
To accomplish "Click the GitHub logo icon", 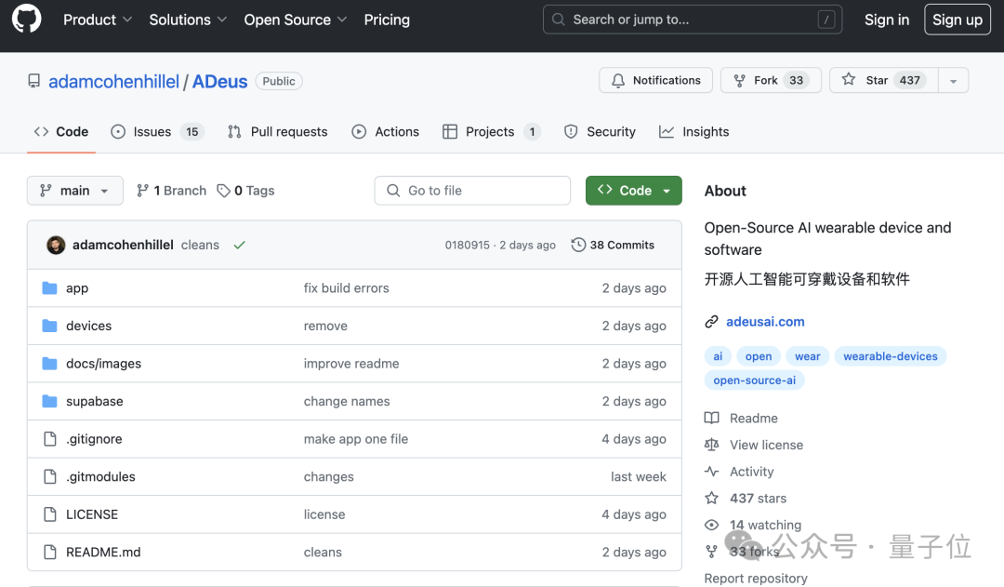I will pos(26,18).
